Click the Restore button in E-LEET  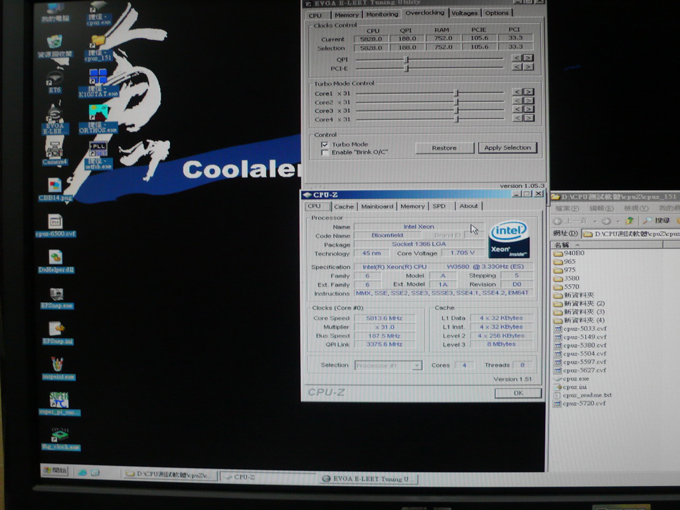point(444,148)
